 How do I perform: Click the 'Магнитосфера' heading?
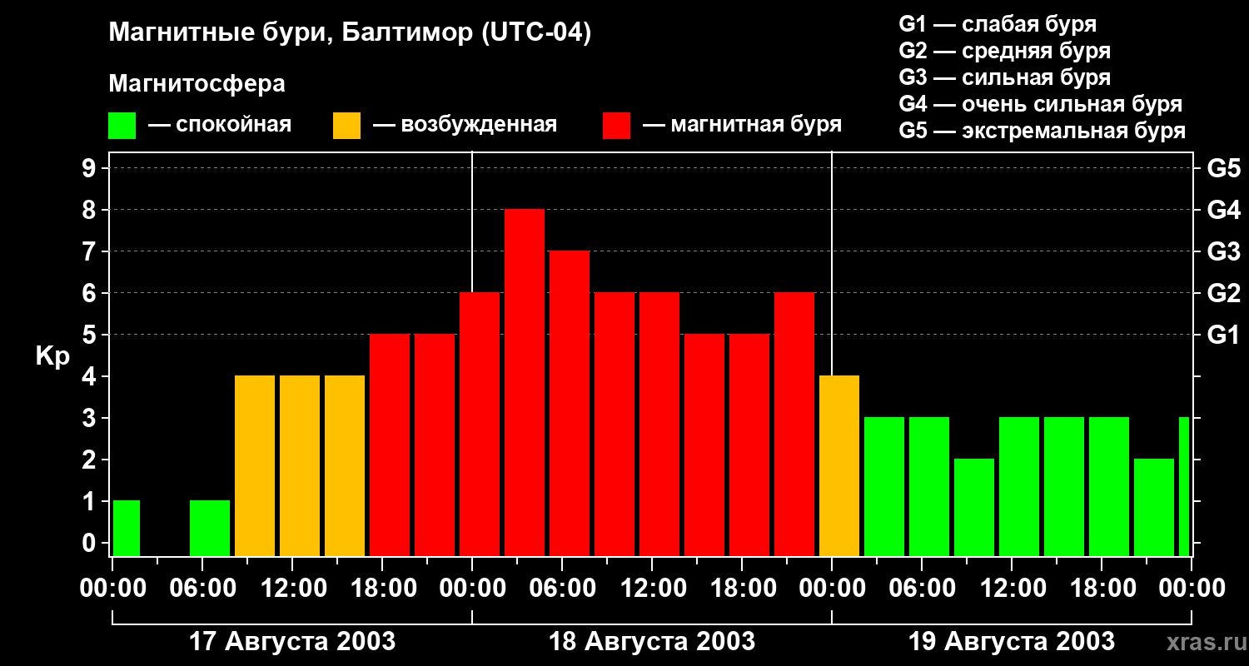pos(197,84)
